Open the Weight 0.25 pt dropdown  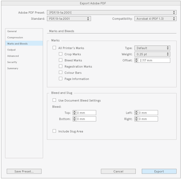(x=152, y=54)
